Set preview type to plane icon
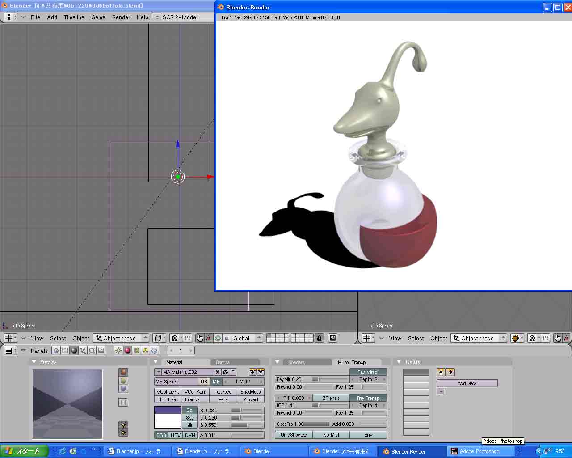This screenshot has width=572, height=458. pos(123,372)
